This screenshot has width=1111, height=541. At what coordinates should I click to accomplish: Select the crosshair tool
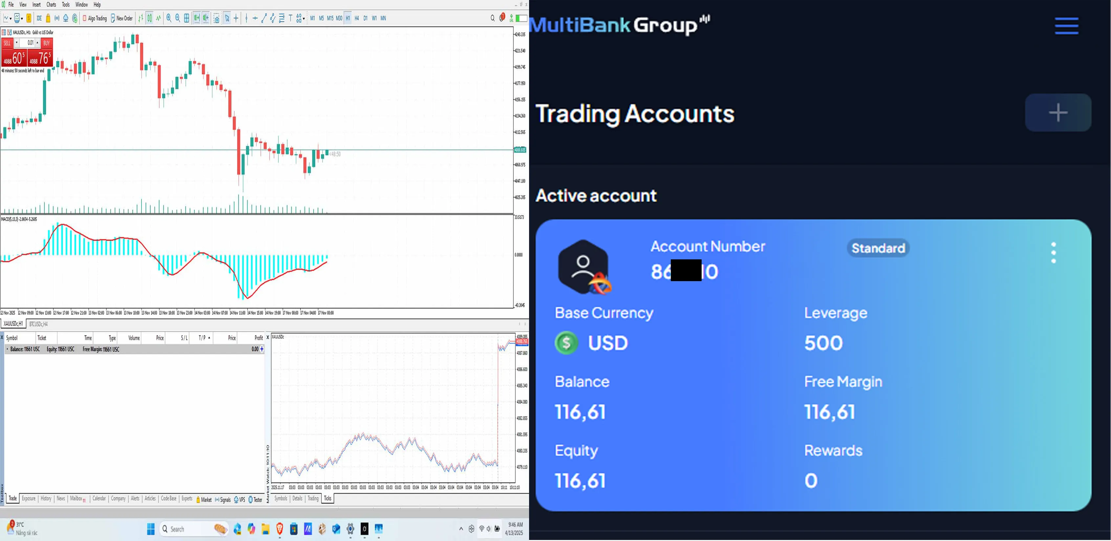pyautogui.click(x=236, y=18)
